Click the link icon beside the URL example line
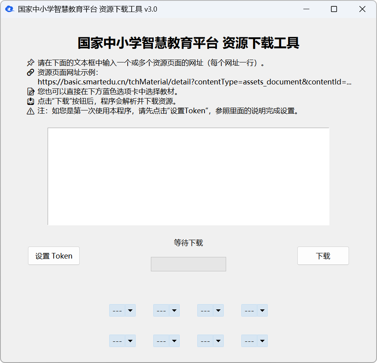The width and height of the screenshot is (377, 363). click(x=30, y=72)
